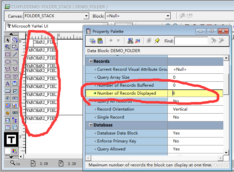Click the property list scroll-down arrow

[226, 152]
